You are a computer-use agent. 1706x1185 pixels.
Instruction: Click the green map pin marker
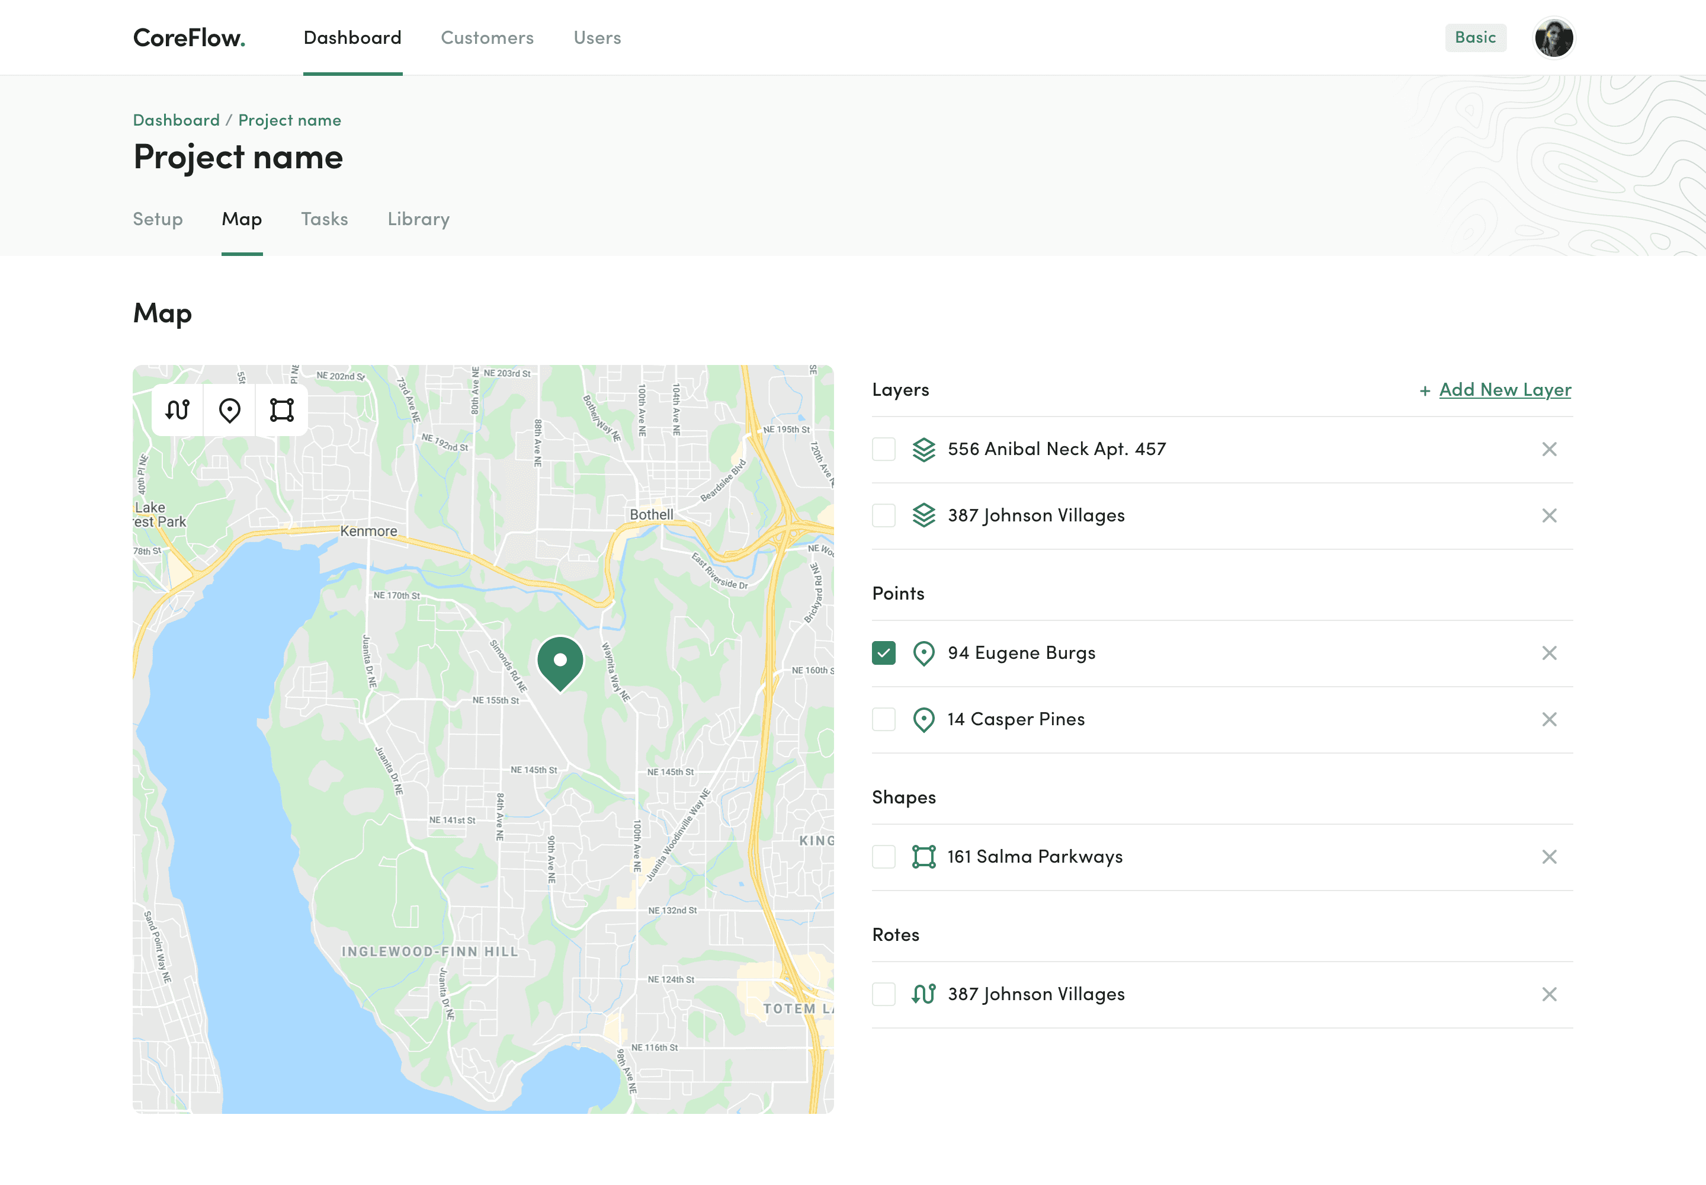pyautogui.click(x=560, y=661)
